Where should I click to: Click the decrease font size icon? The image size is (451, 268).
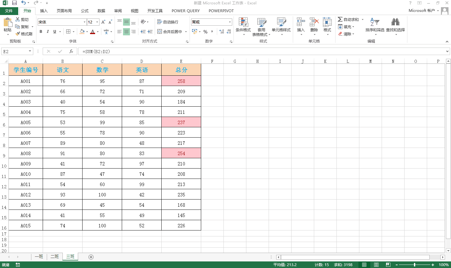(110, 22)
